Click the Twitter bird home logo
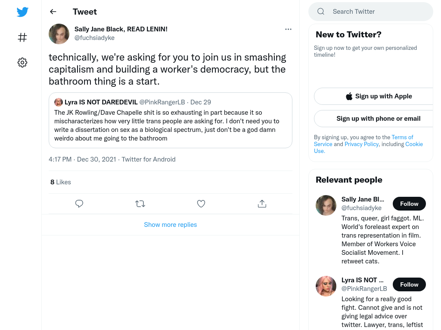The width and height of the screenshot is (441, 330). (x=22, y=12)
